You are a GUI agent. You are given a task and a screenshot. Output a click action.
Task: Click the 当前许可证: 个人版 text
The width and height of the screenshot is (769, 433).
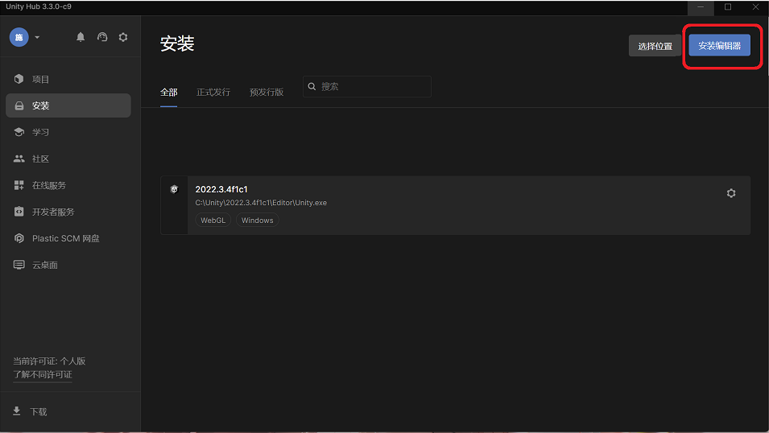click(49, 361)
